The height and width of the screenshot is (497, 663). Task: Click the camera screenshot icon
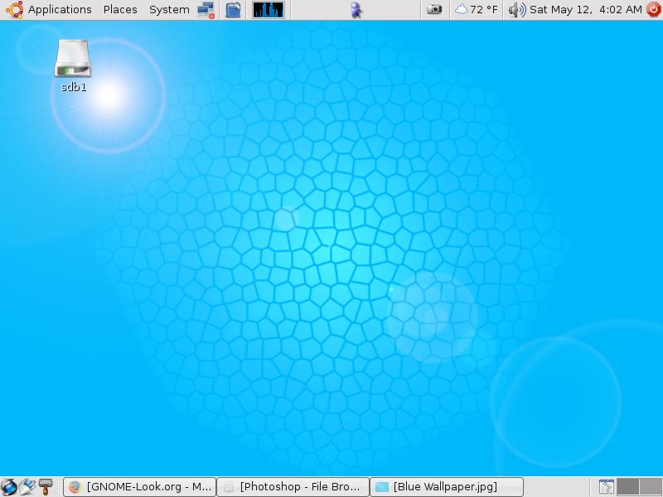click(433, 9)
